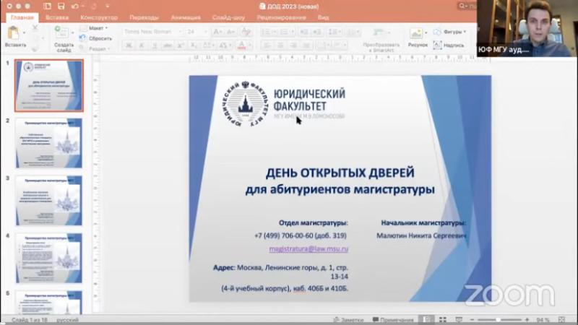The image size is (578, 325).
Task: Open the Рецензирование tab
Action: (281, 17)
